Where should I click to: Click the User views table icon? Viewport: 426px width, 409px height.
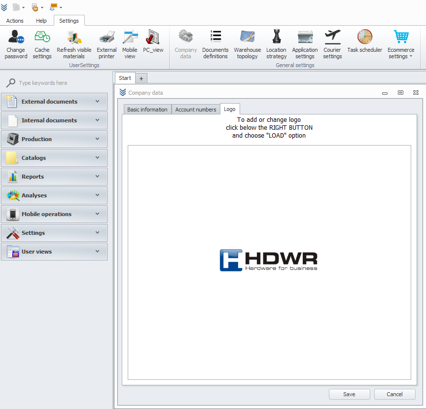[x=13, y=252]
